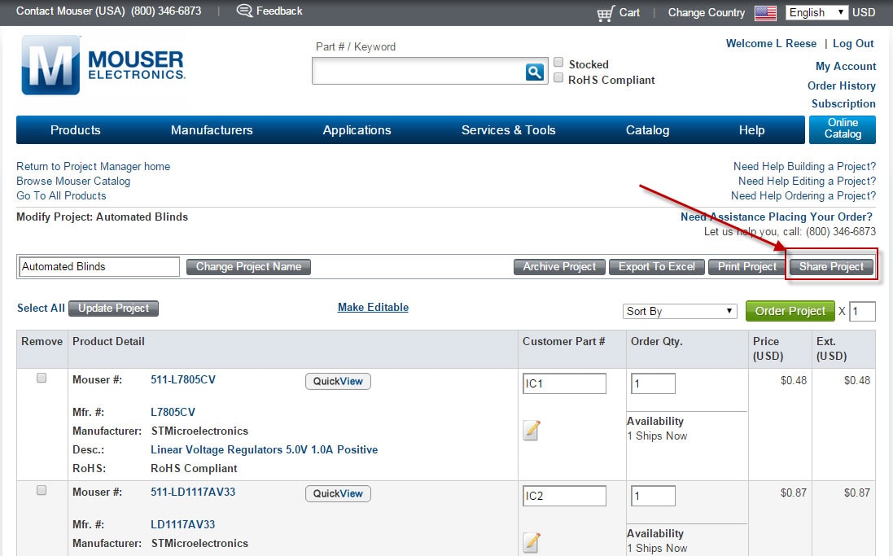Viewport: 893px width, 556px height.
Task: Tick the RoHS Compliant filter checkbox
Action: 558,78
